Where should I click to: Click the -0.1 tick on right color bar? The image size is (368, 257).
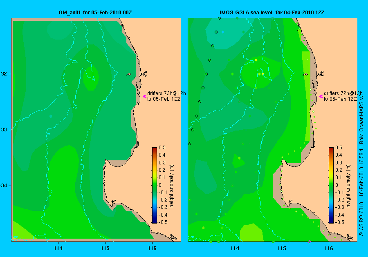pyautogui.click(x=339, y=193)
